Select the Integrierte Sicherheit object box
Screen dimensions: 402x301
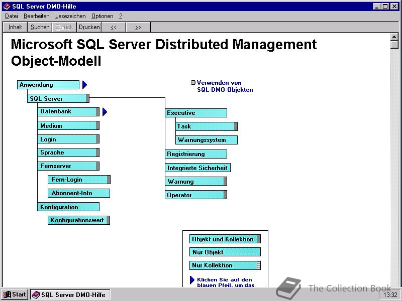pos(197,168)
